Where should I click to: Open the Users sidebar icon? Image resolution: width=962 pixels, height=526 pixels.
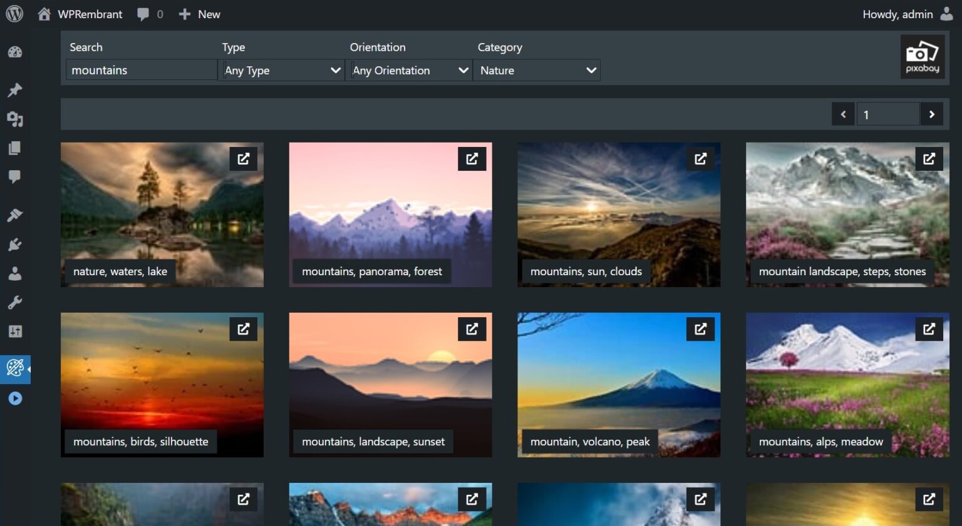[15, 274]
